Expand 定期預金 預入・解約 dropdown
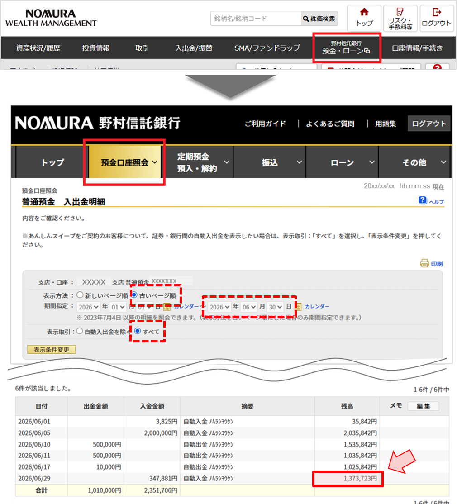The width and height of the screenshot is (457, 504). [x=197, y=162]
